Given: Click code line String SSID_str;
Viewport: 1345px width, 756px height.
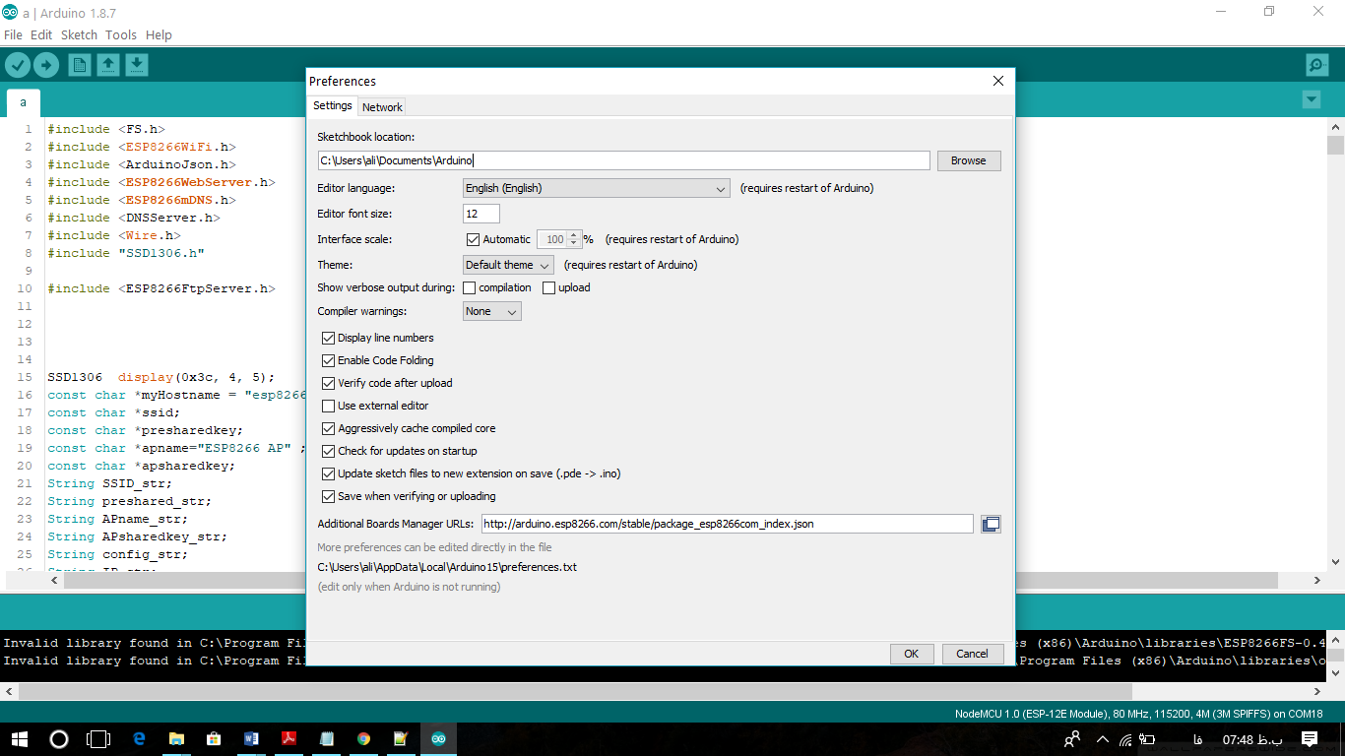Looking at the screenshot, I should 109,483.
